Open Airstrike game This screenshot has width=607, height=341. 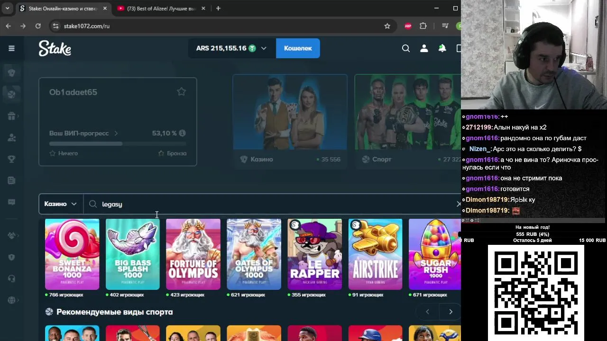point(375,254)
